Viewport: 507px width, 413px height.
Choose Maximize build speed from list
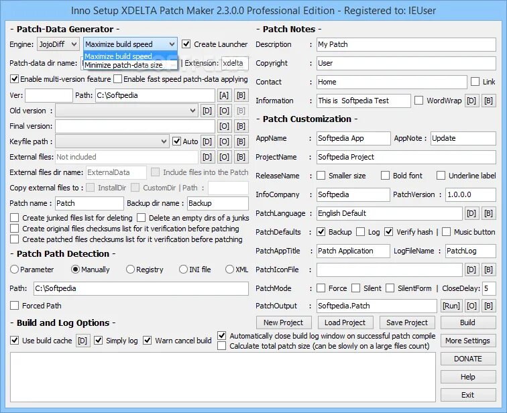130,56
